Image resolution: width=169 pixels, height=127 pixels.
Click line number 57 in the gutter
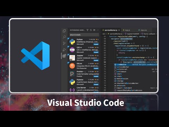(x=105, y=36)
